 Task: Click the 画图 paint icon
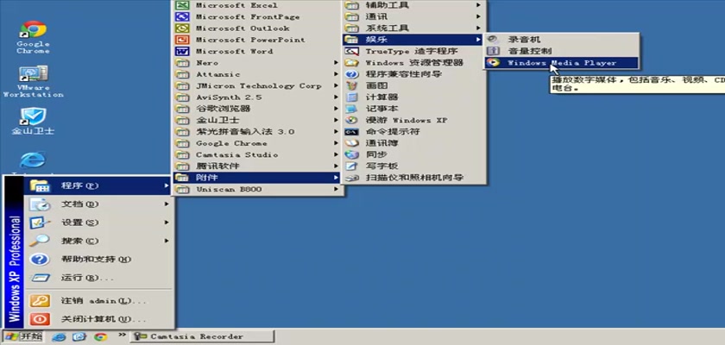(352, 85)
